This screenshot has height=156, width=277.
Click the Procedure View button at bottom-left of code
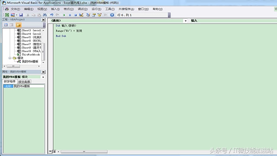point(50,152)
